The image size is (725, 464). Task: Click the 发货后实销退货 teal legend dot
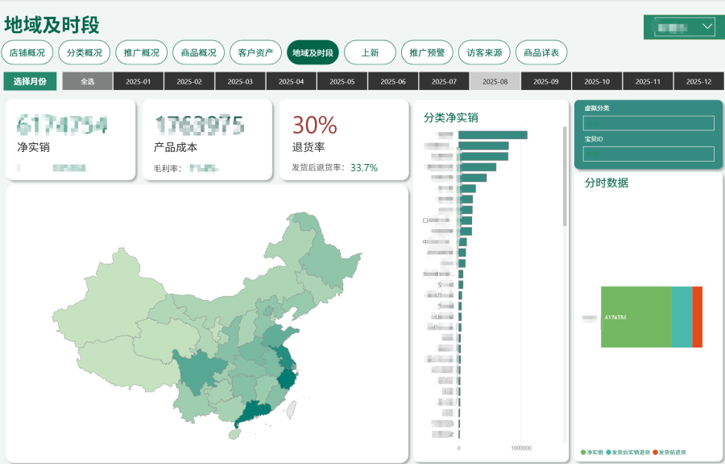(x=608, y=453)
